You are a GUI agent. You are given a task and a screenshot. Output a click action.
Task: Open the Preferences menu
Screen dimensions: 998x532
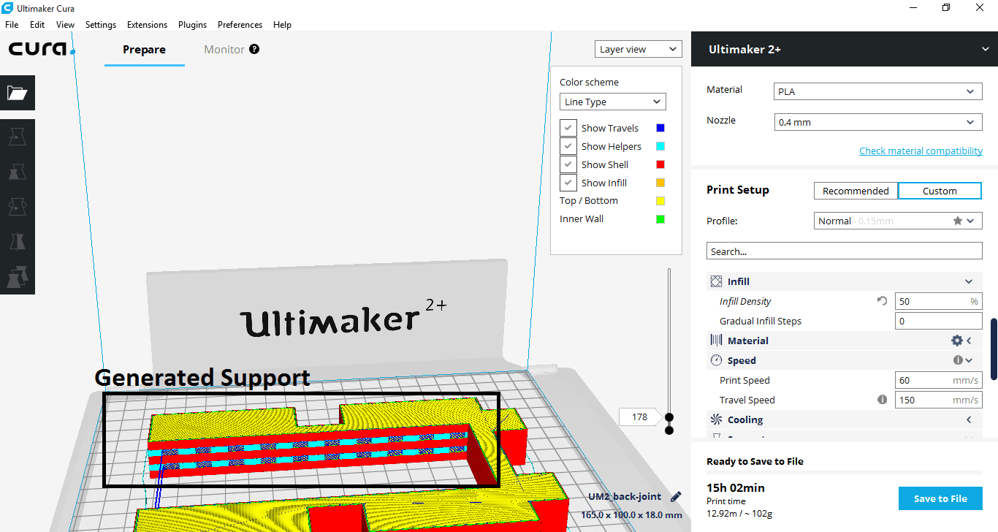(x=240, y=24)
